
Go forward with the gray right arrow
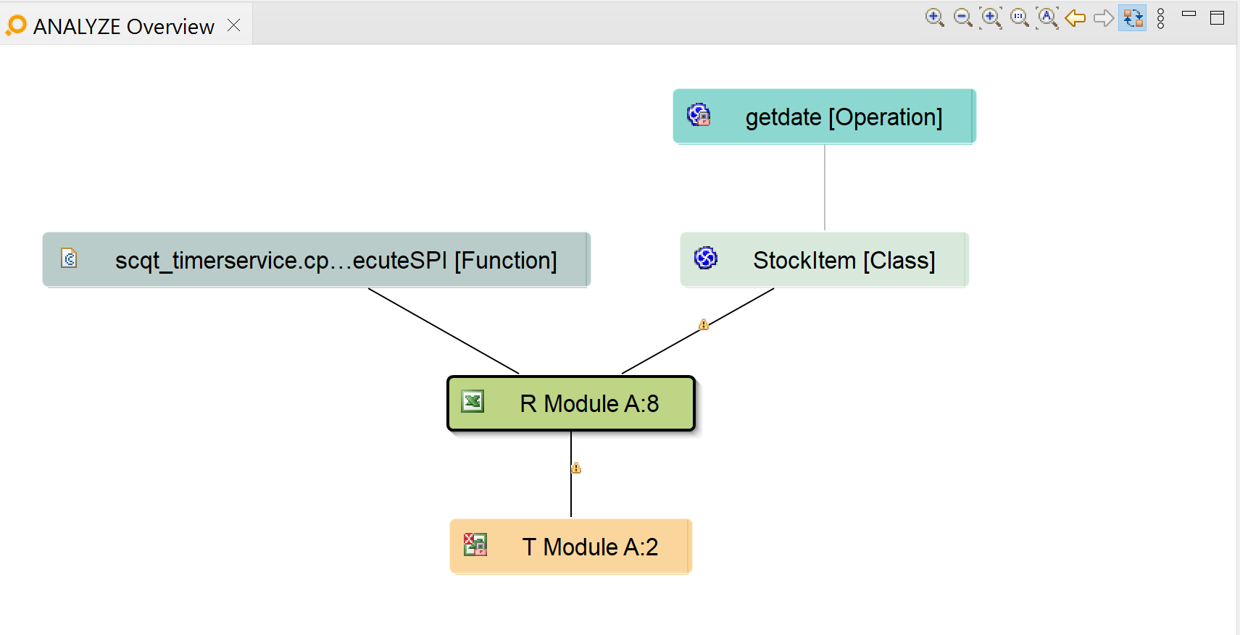[1104, 18]
